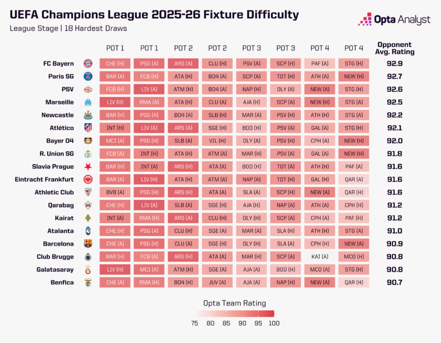The height and width of the screenshot is (343, 441).
Task: Click Club Brugge's KAI (A) fixture cell
Action: click(320, 257)
